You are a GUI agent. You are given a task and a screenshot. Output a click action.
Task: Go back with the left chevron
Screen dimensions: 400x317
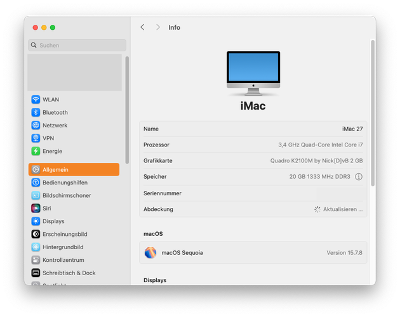(142, 27)
